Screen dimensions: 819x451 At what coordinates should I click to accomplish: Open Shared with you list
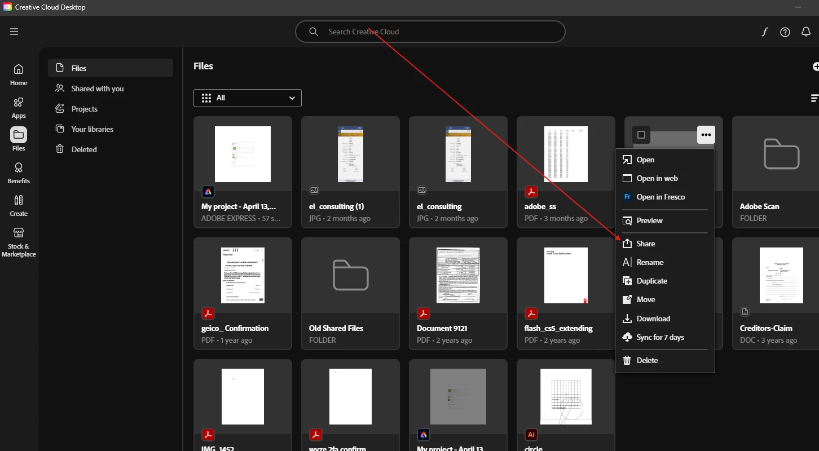[x=111, y=89]
